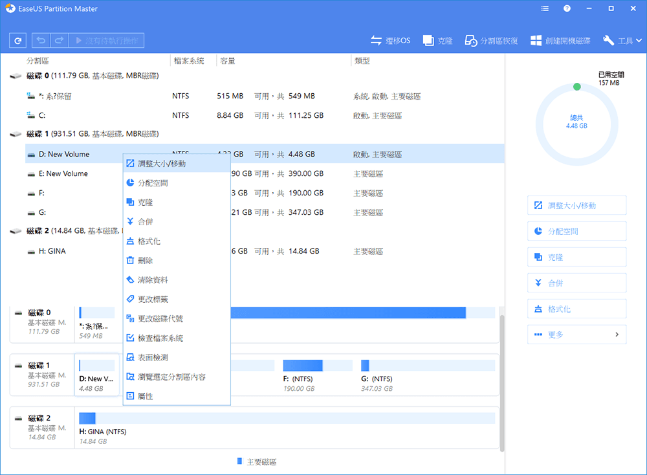Select D: New V... block in disk map
The height and width of the screenshot is (475, 647).
click(97, 375)
